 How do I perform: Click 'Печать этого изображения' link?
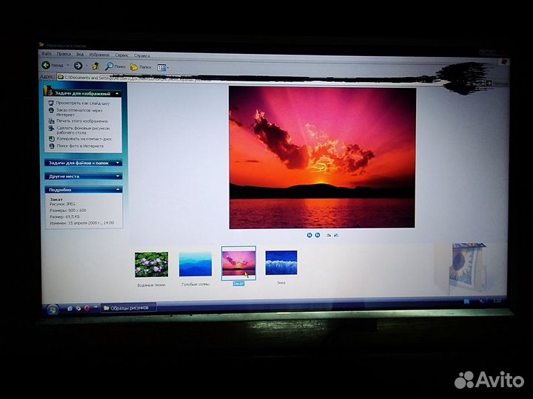[82, 120]
